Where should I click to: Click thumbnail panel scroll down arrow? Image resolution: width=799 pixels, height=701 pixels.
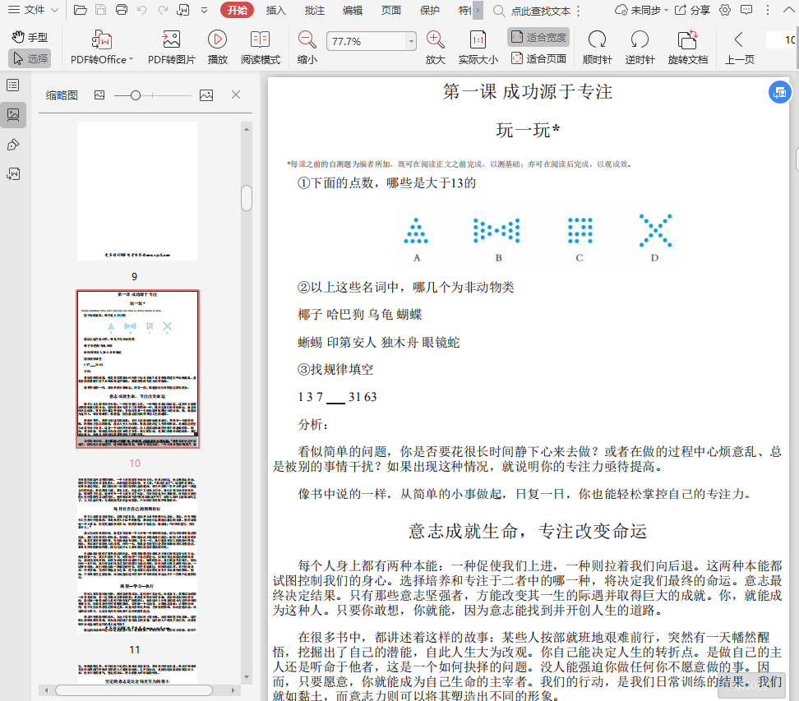pyautogui.click(x=247, y=677)
